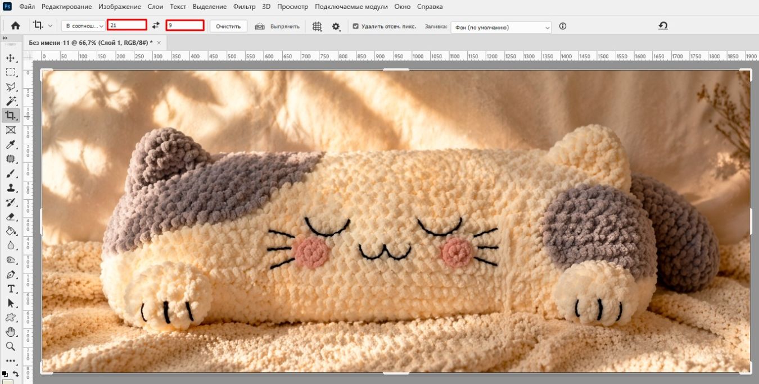This screenshot has width=759, height=384.
Task: Select the Magic Wand tool
Action: [11, 101]
